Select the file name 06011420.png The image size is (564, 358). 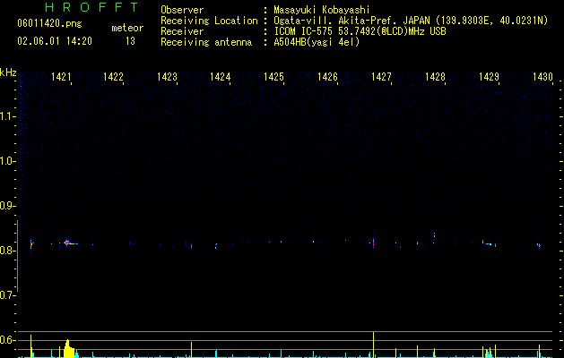[49, 23]
